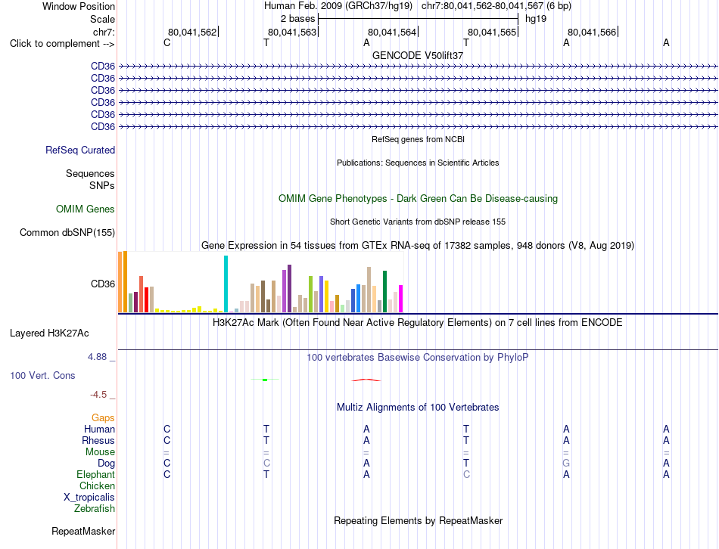This screenshot has height=549, width=719.
Task: Click the OMIM Gene Phenotypes track title
Action: point(418,198)
